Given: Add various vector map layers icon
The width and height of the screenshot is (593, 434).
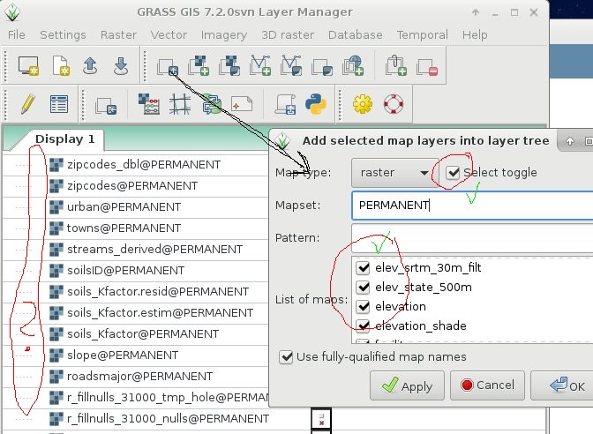Looking at the screenshot, I should (291, 66).
